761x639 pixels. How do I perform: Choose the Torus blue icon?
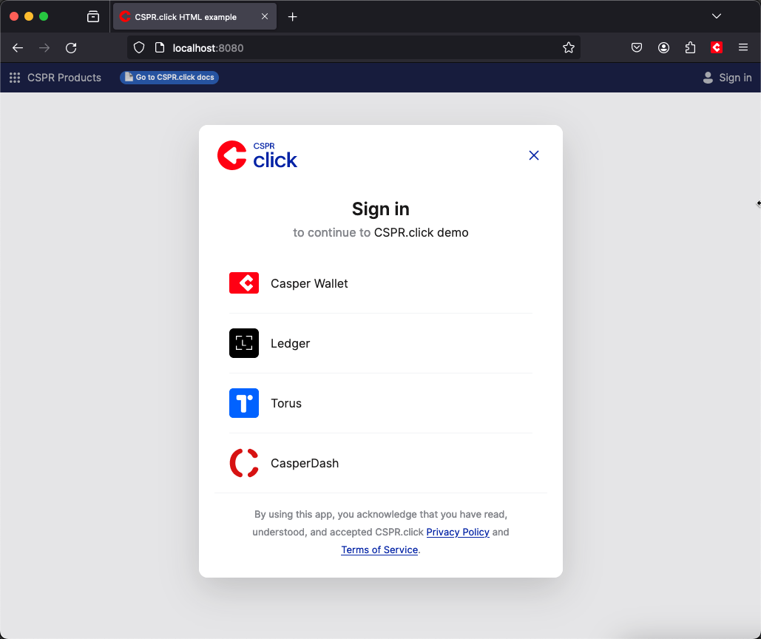244,403
